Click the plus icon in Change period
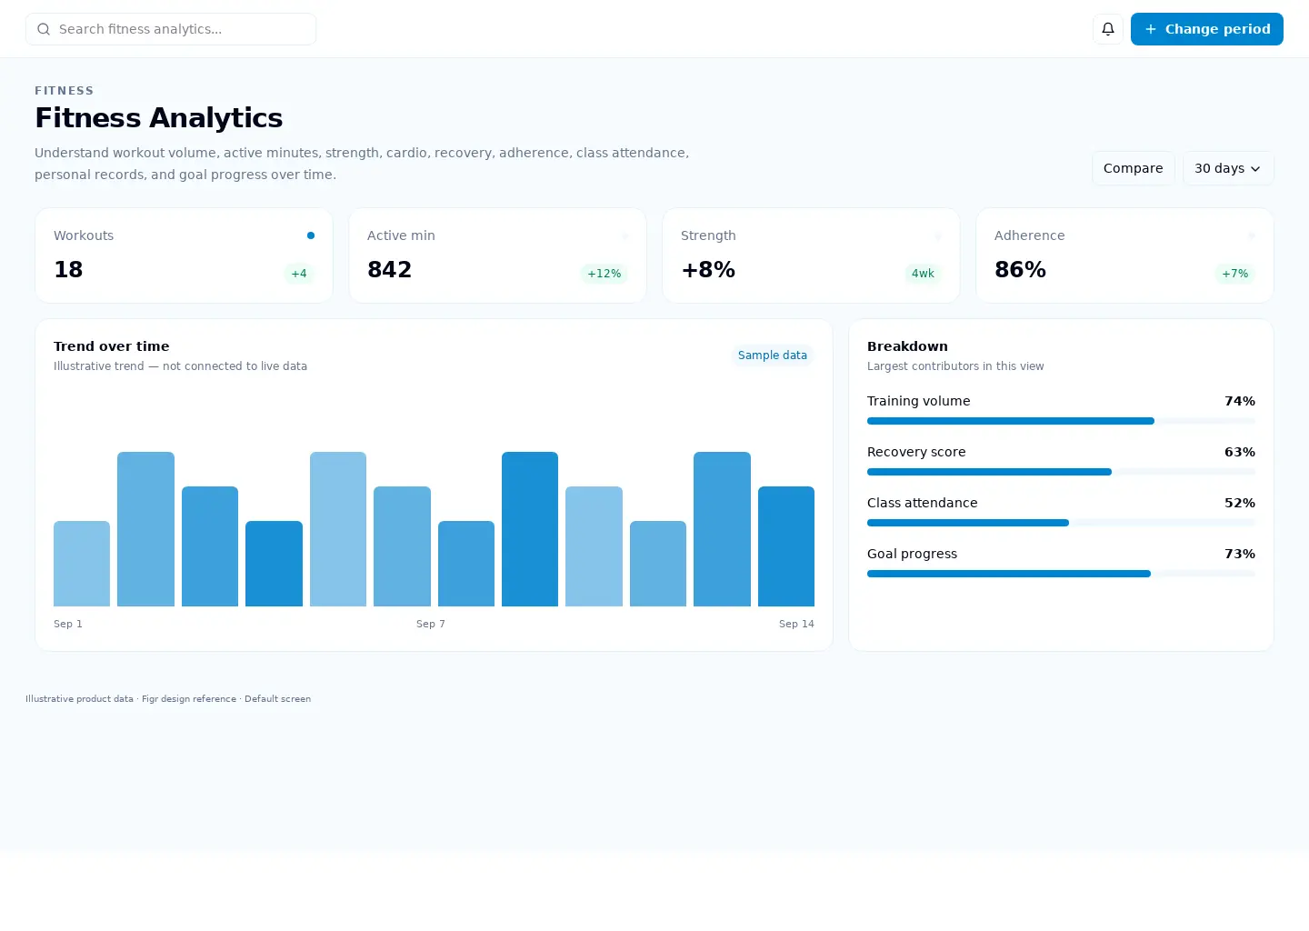1309x931 pixels. click(1151, 29)
